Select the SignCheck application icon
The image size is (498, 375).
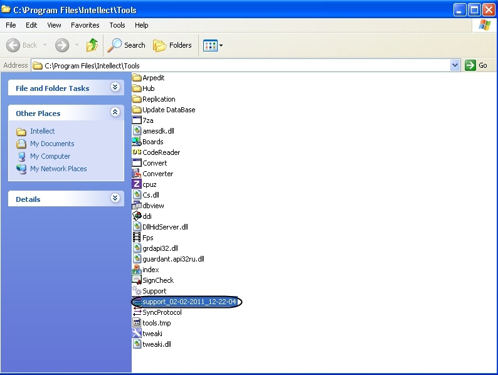(137, 280)
